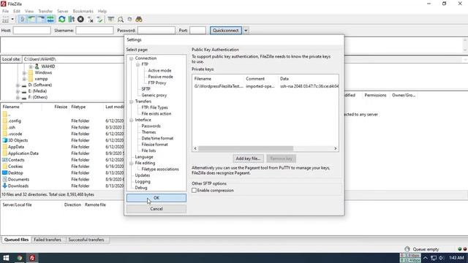Click the Add key file button
The height and width of the screenshot is (263, 468).
click(248, 159)
